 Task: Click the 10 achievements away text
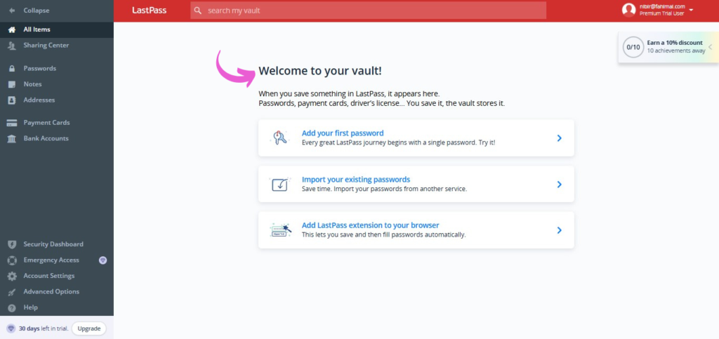tap(676, 51)
